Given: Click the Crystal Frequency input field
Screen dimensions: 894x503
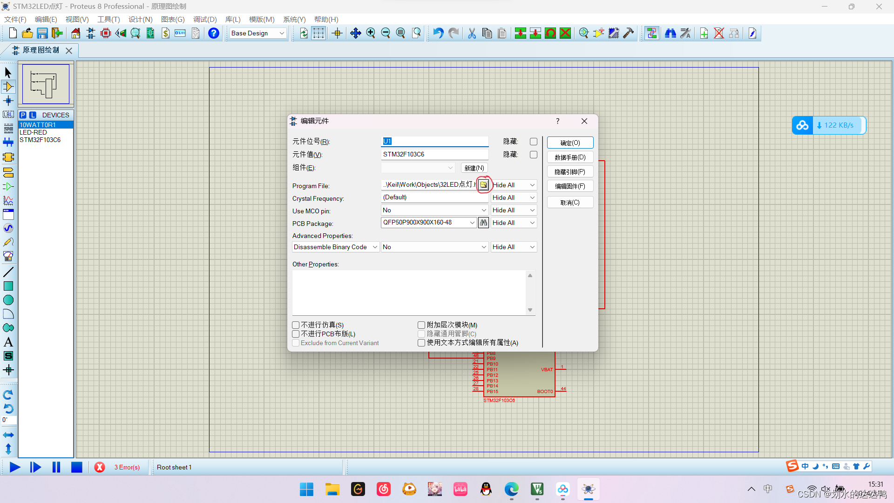Looking at the screenshot, I should click(x=434, y=197).
